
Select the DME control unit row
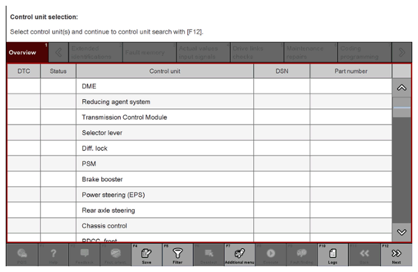(165, 86)
